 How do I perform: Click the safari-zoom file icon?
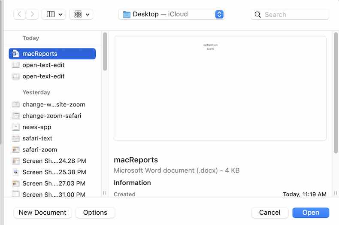click(x=15, y=149)
